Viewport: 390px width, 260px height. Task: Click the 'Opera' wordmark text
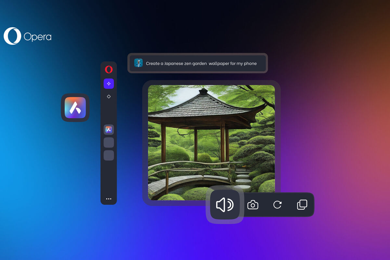coord(37,37)
